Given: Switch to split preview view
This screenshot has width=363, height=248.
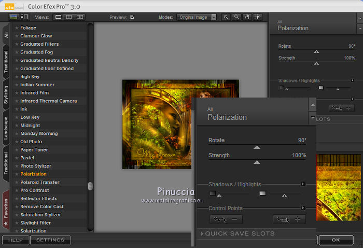Looking at the screenshot, I should tap(69, 17).
